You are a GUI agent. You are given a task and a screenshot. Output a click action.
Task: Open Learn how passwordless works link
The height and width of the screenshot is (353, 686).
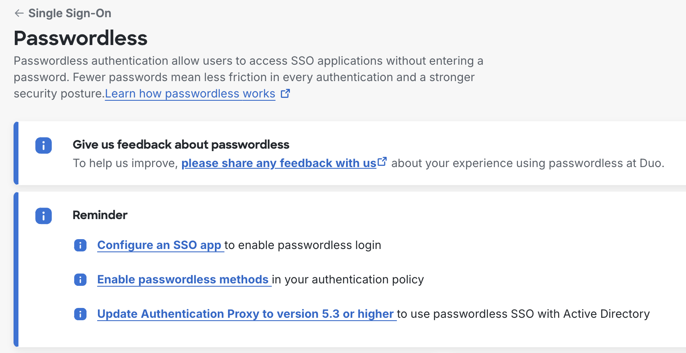coord(190,94)
